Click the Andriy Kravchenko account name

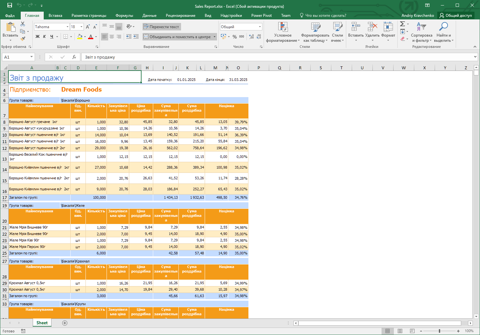418,16
